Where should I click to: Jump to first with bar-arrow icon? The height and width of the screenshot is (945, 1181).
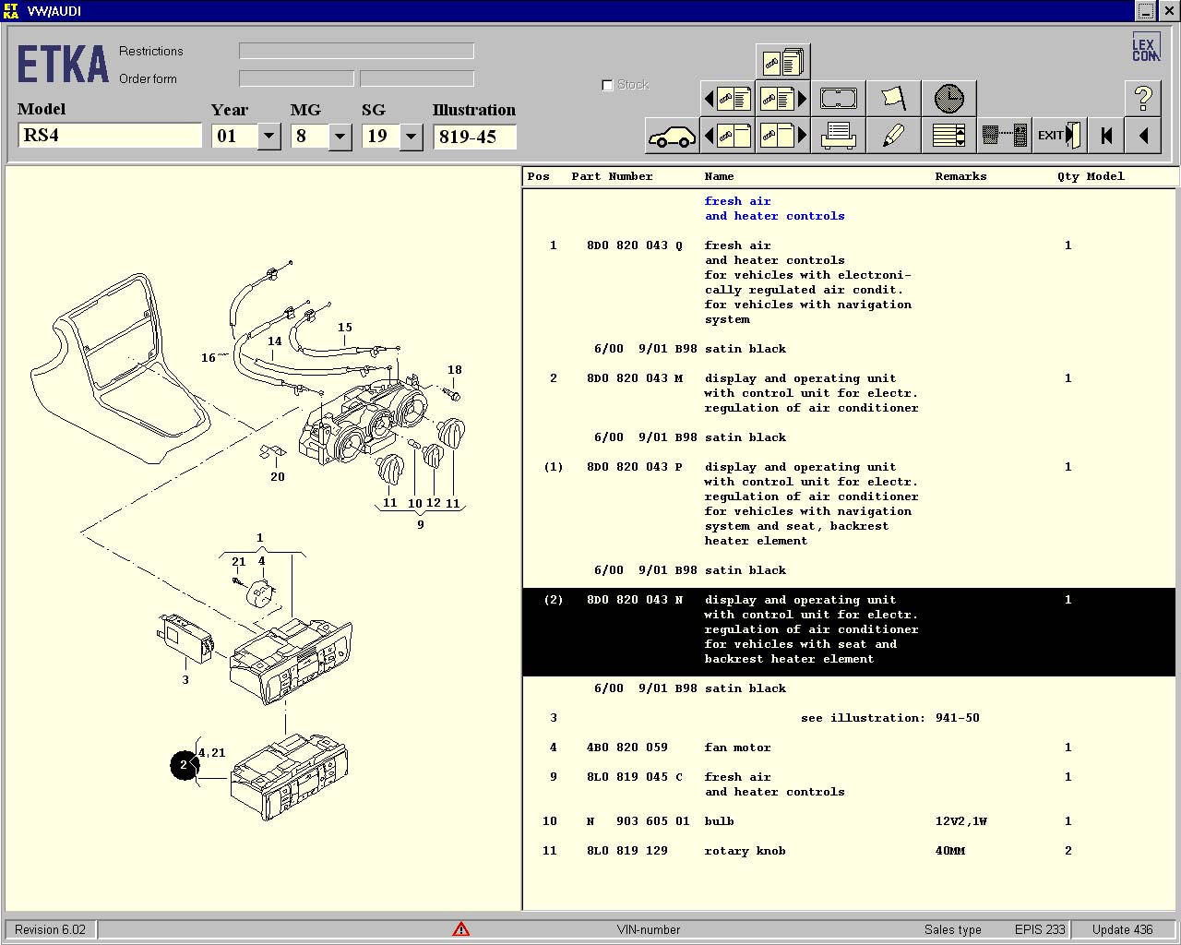(x=1106, y=136)
